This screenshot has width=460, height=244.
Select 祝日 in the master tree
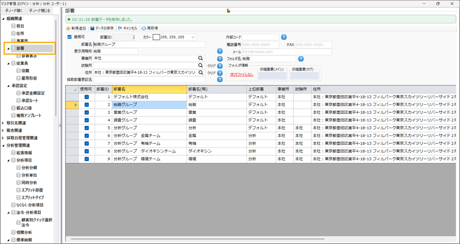tap(20, 26)
